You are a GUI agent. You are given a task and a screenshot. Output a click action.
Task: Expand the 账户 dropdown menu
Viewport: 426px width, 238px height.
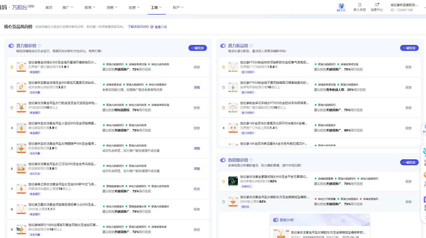coord(178,8)
